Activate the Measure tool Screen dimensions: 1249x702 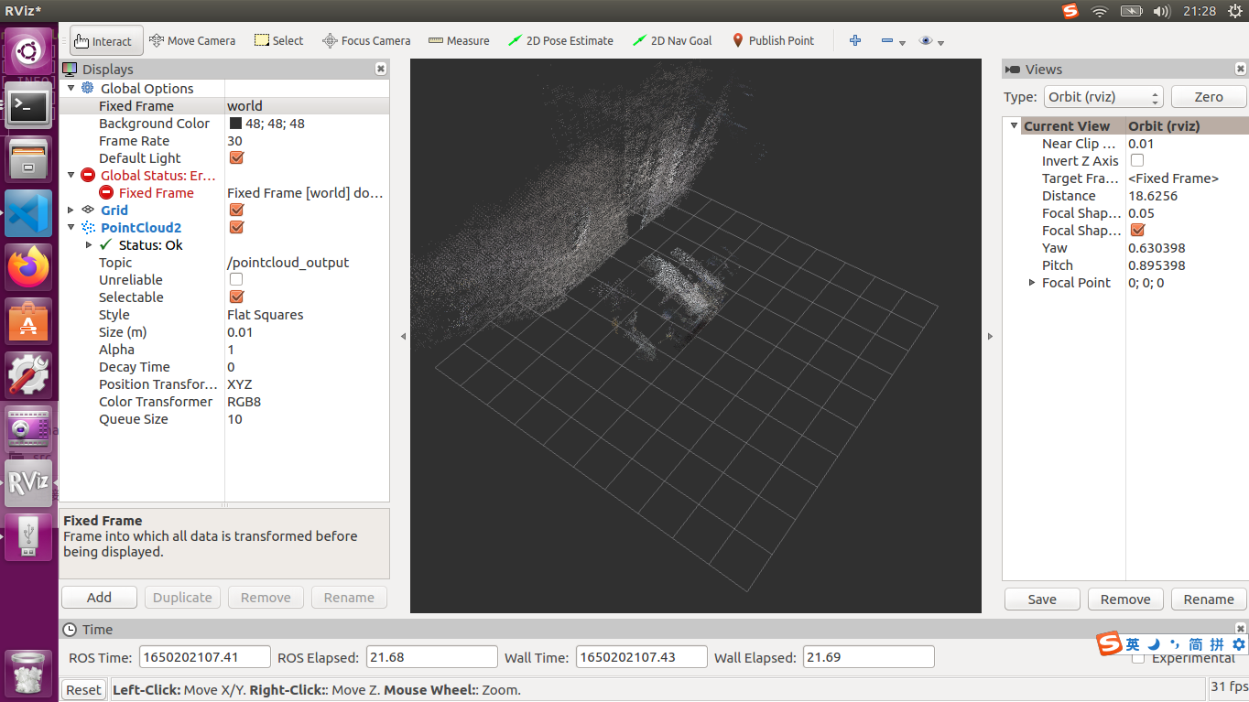click(x=458, y=40)
